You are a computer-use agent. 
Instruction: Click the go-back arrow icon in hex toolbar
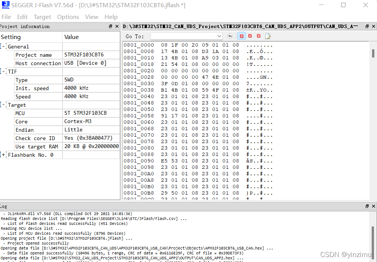tap(230, 36)
